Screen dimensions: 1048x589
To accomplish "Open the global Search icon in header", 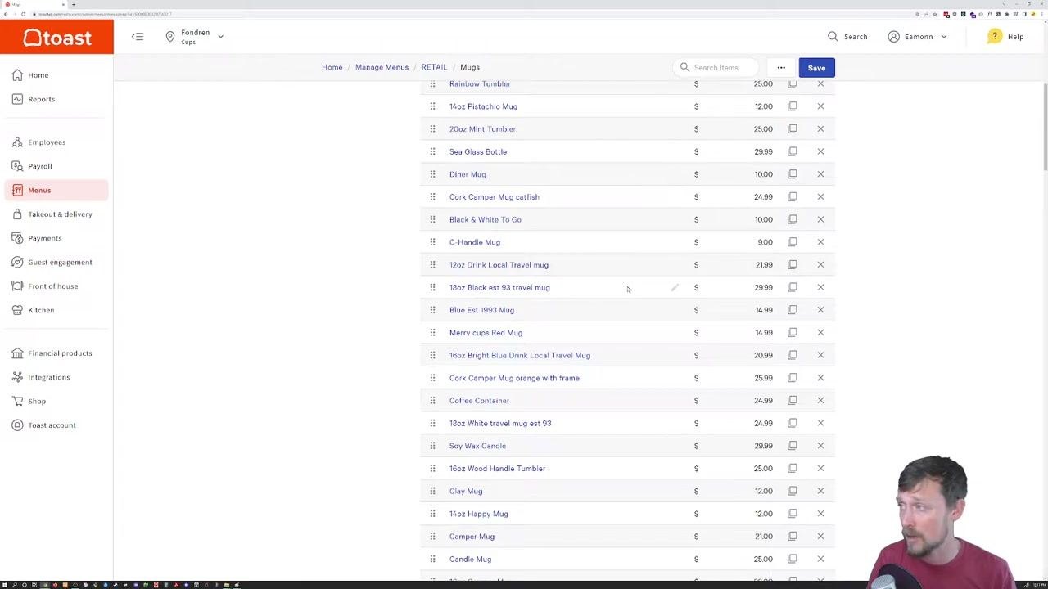I will tap(833, 37).
